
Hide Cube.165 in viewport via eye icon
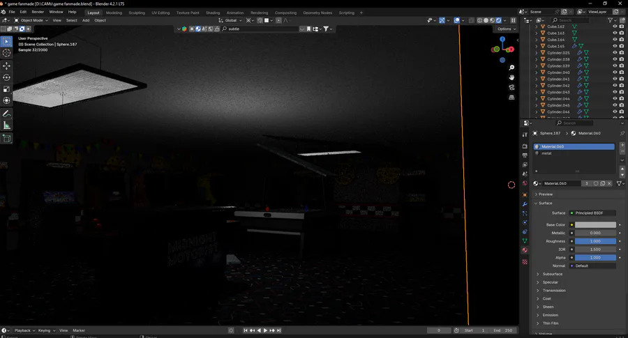[615, 46]
